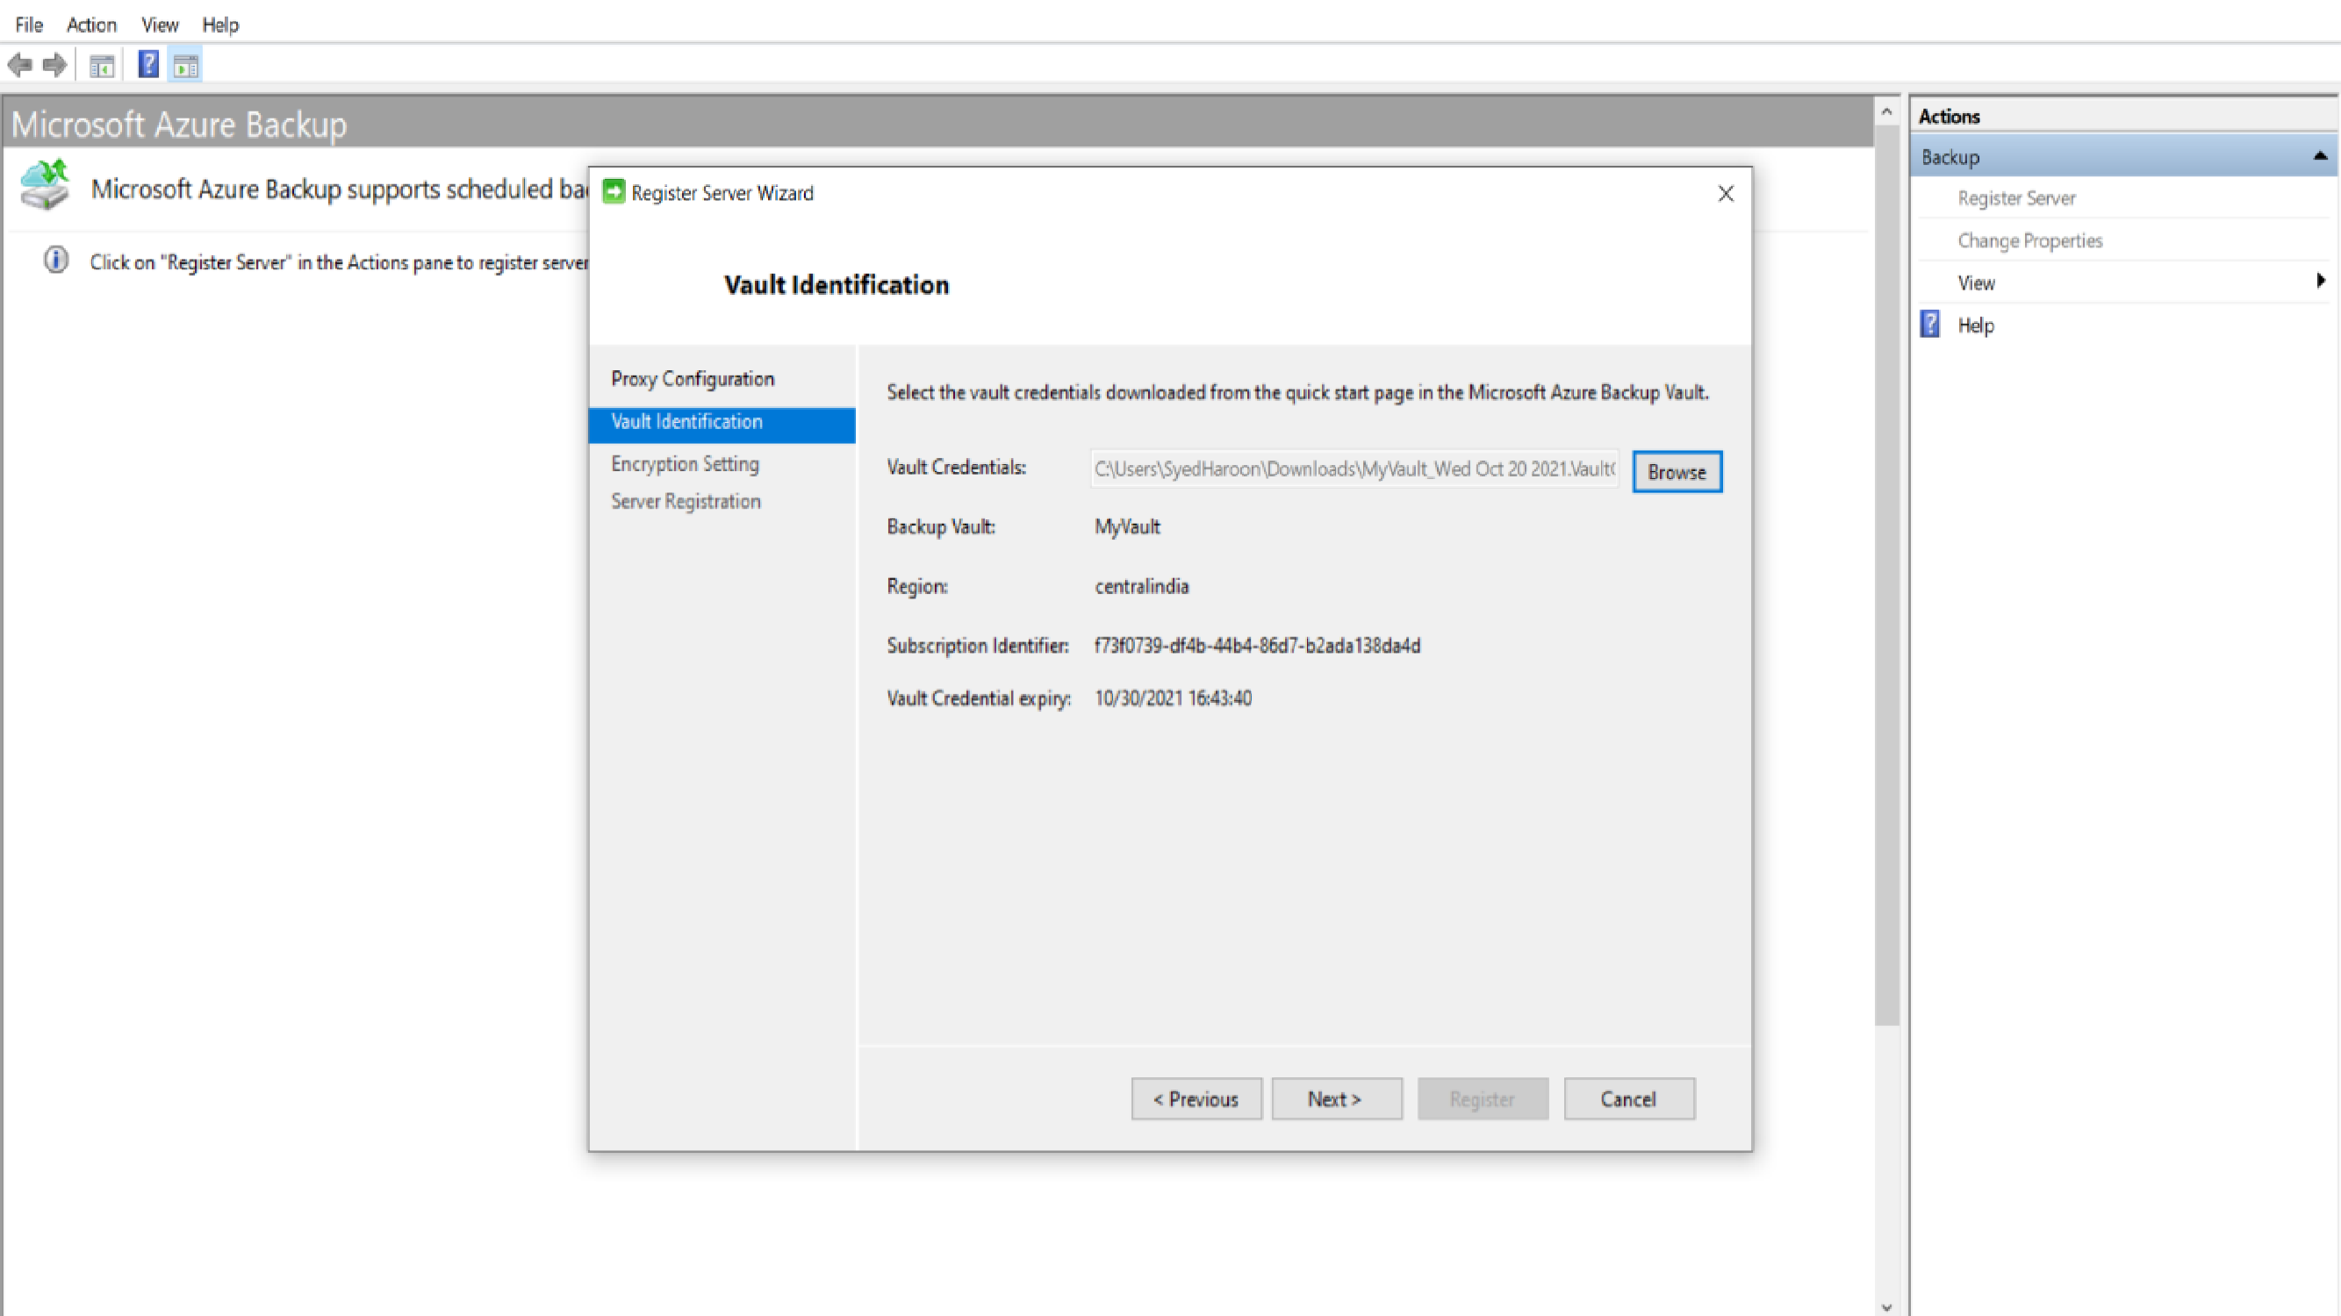Viewport: 2341px width, 1316px height.
Task: Click Help link in Actions pane
Action: 1976,325
